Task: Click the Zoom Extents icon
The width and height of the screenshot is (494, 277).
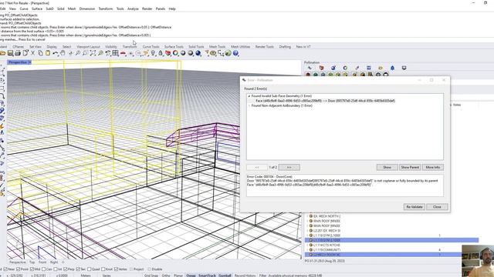Action: click(x=93, y=53)
